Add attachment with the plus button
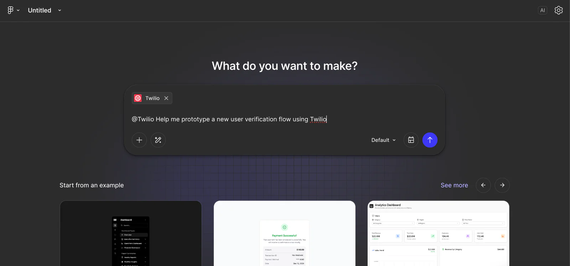The height and width of the screenshot is (266, 570). coord(139,140)
